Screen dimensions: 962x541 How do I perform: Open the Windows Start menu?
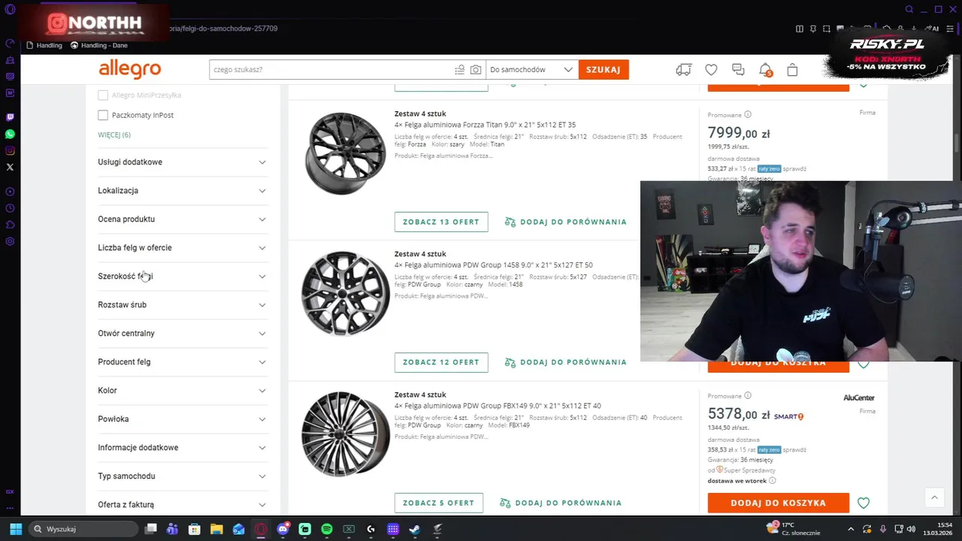tap(16, 529)
